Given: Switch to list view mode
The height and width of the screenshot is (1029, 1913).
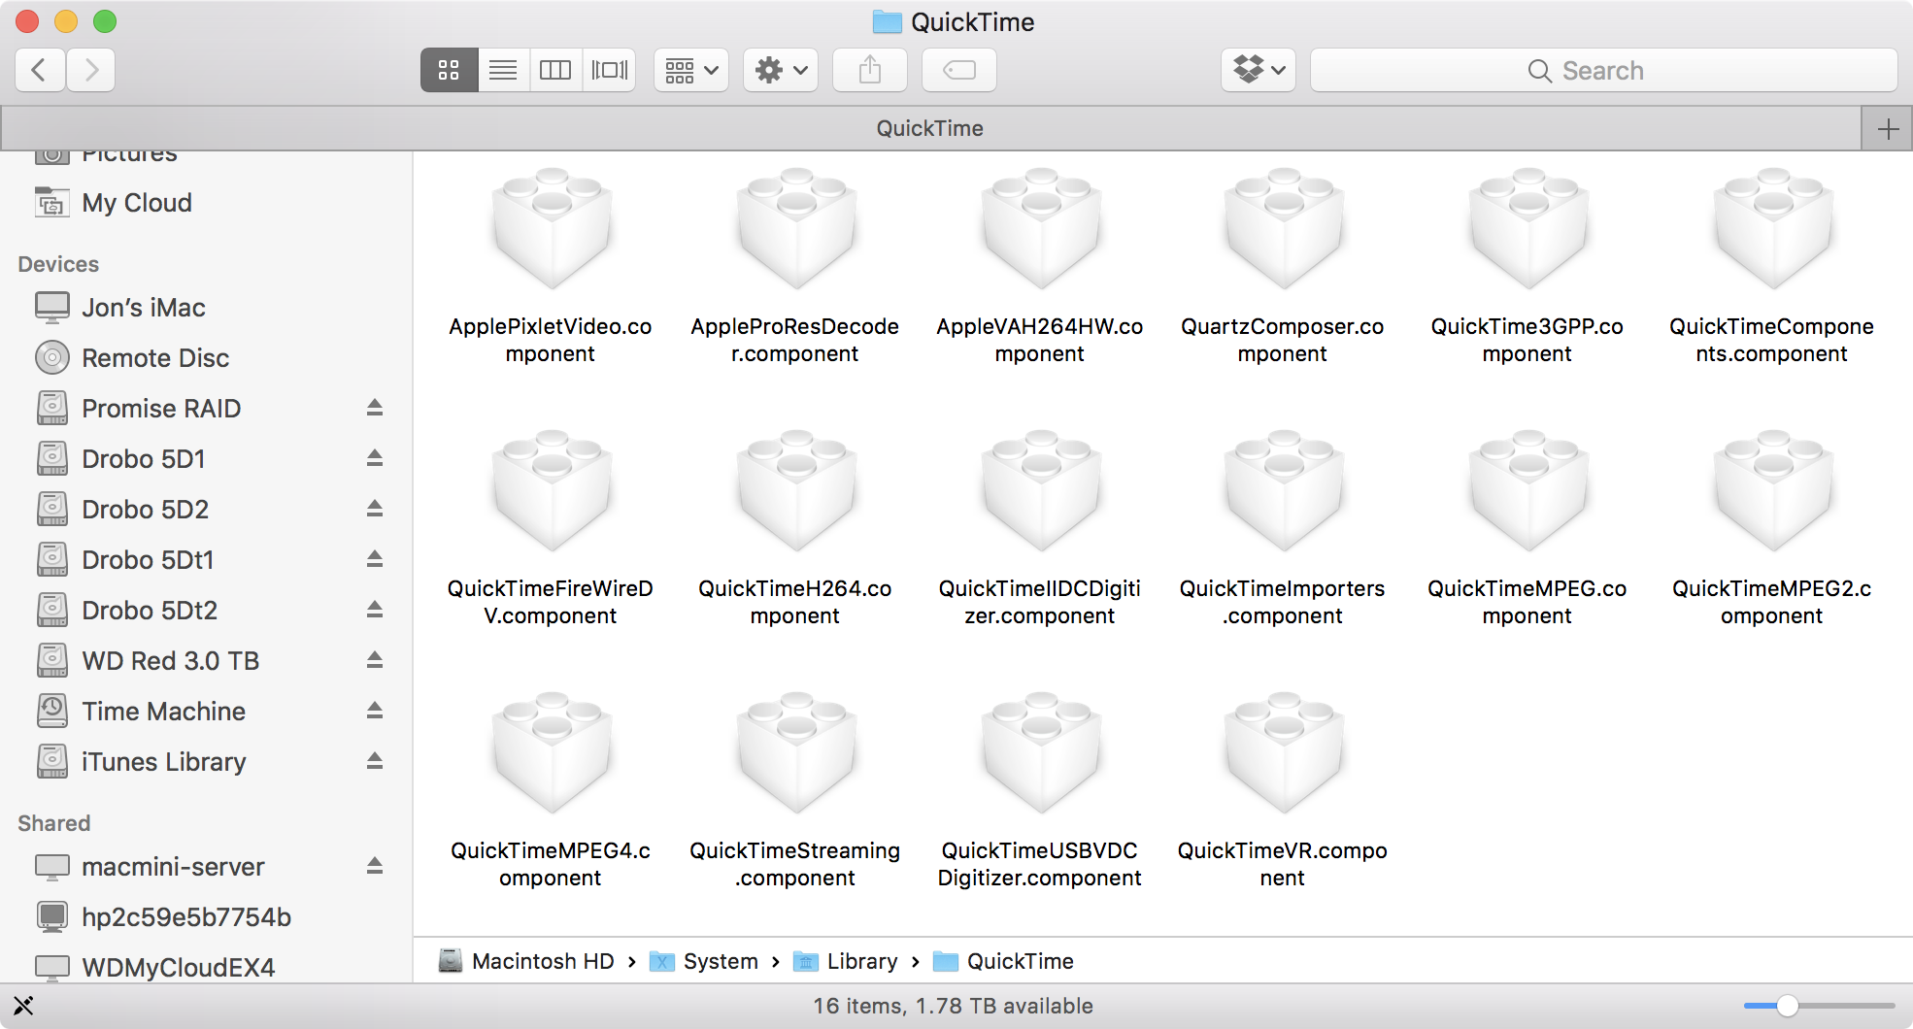Looking at the screenshot, I should pyautogui.click(x=503, y=70).
